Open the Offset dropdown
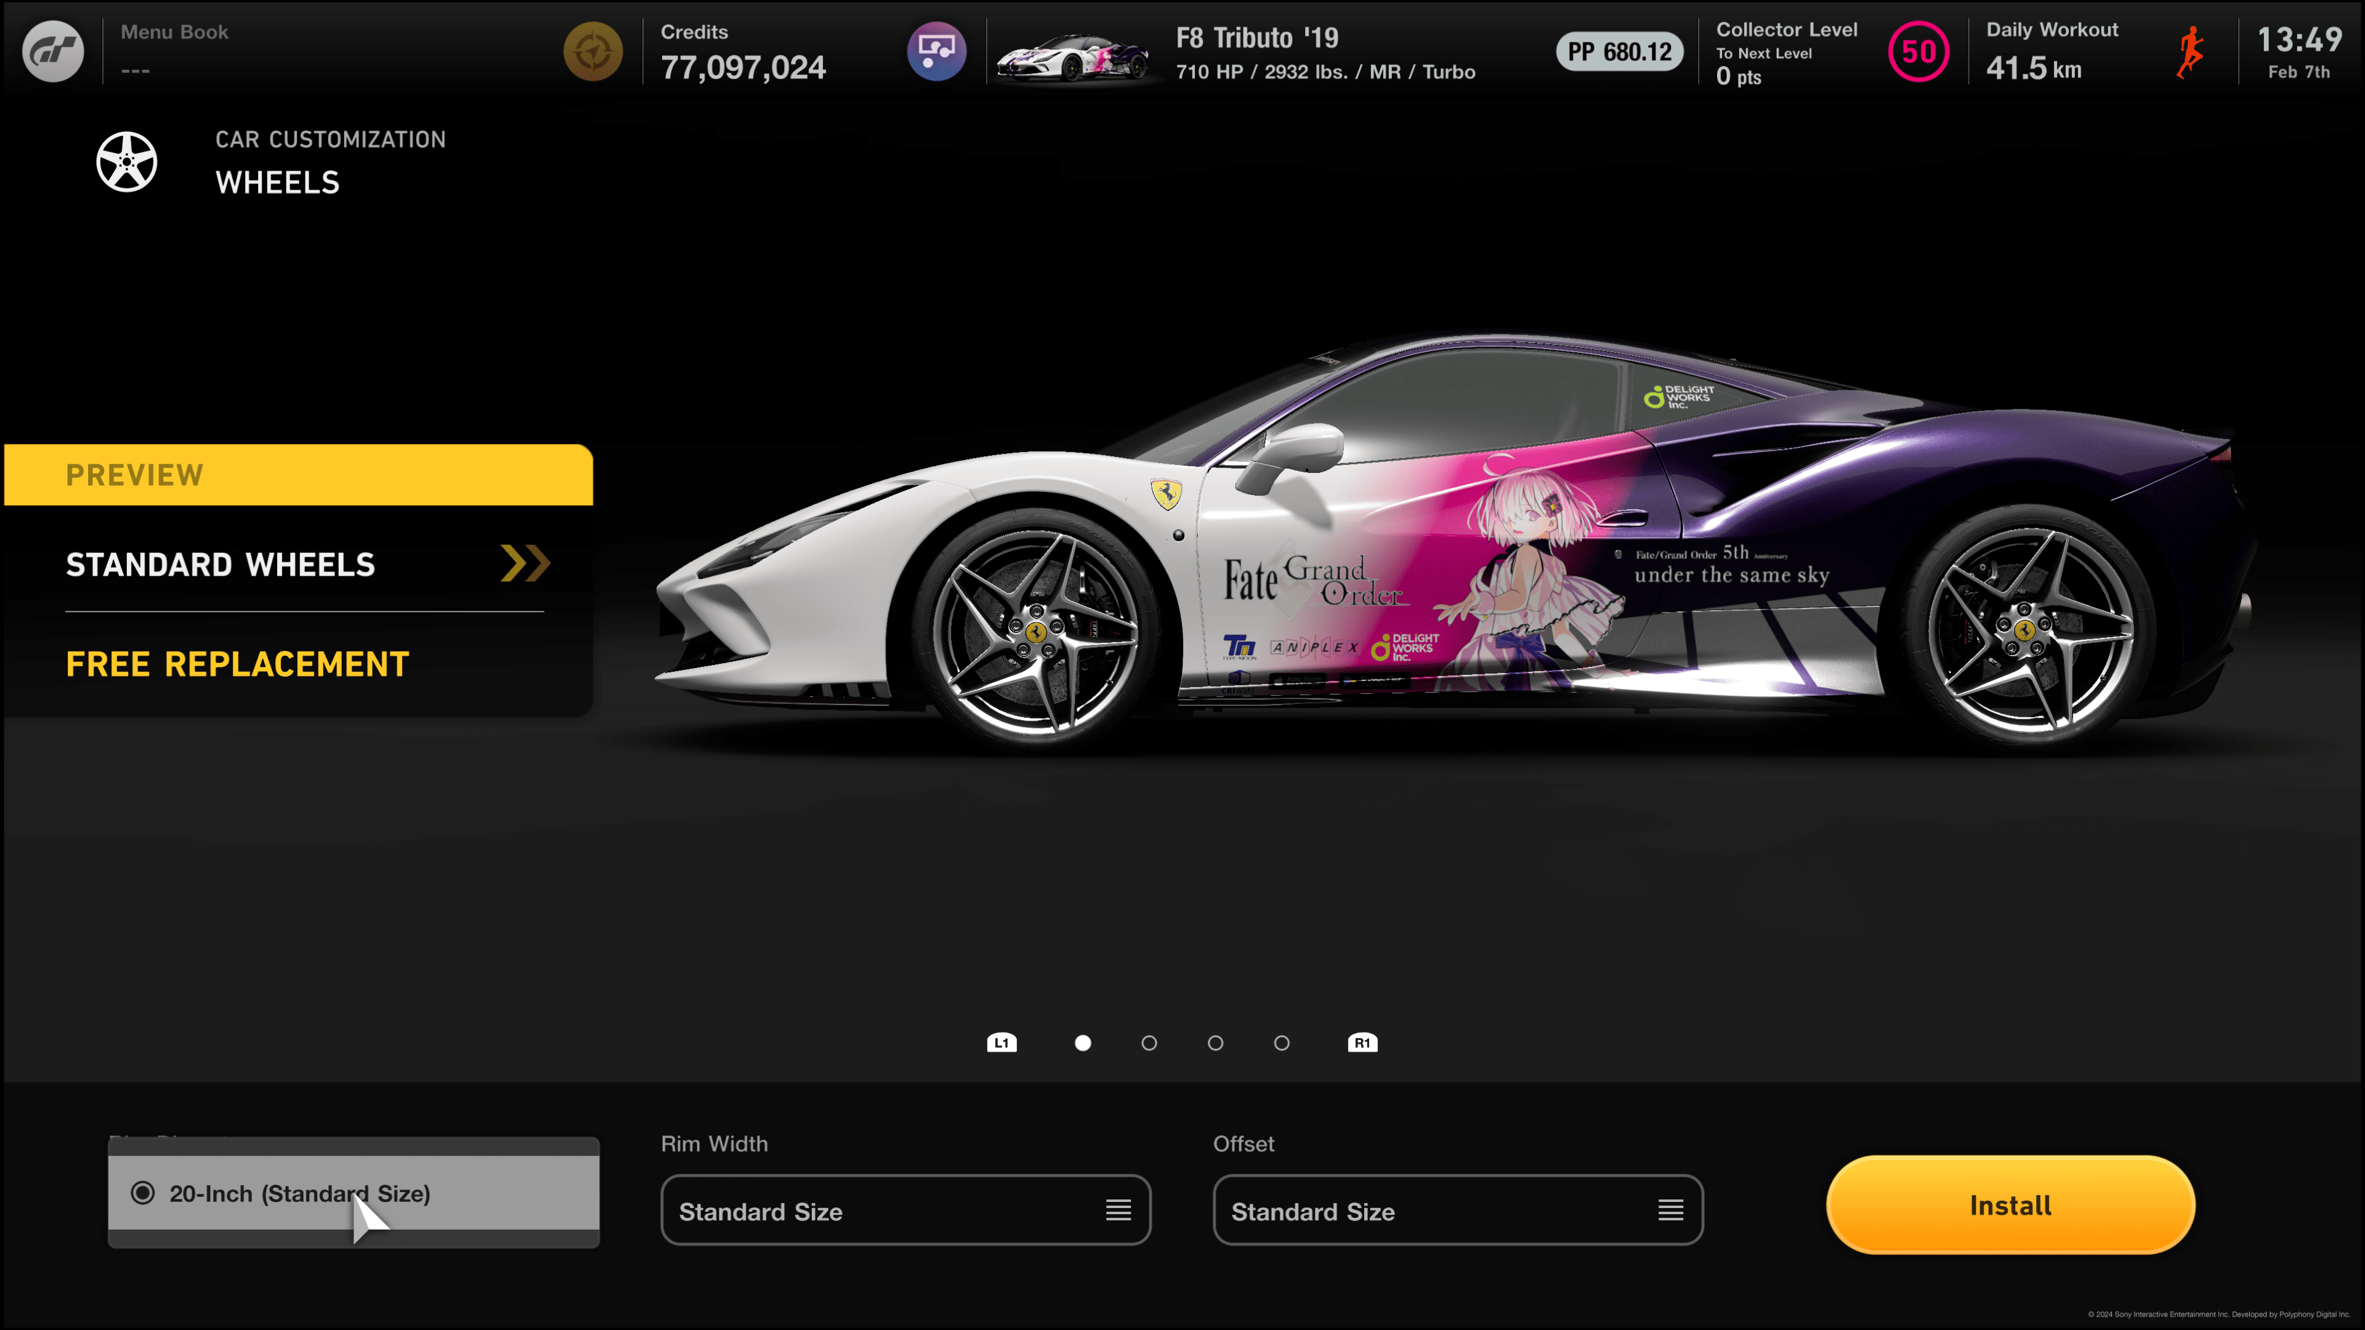 (x=1458, y=1210)
